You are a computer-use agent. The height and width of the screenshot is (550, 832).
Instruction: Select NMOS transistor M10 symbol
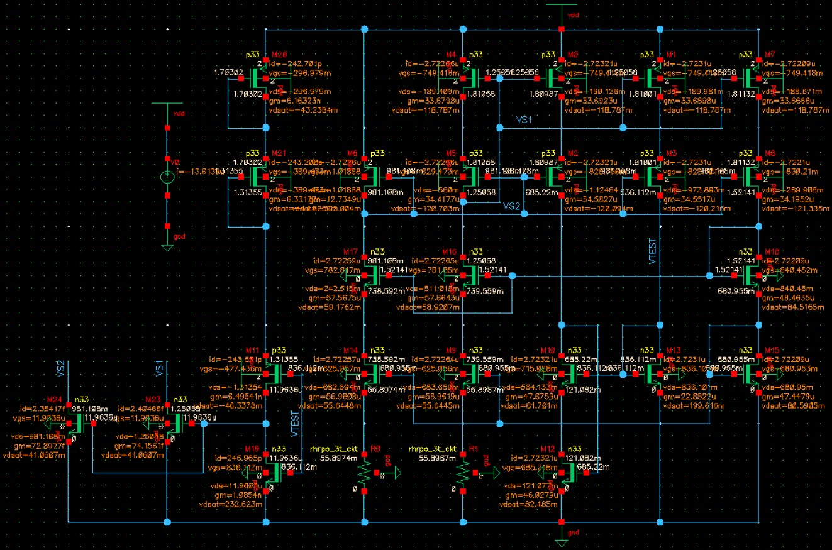coord(569,375)
